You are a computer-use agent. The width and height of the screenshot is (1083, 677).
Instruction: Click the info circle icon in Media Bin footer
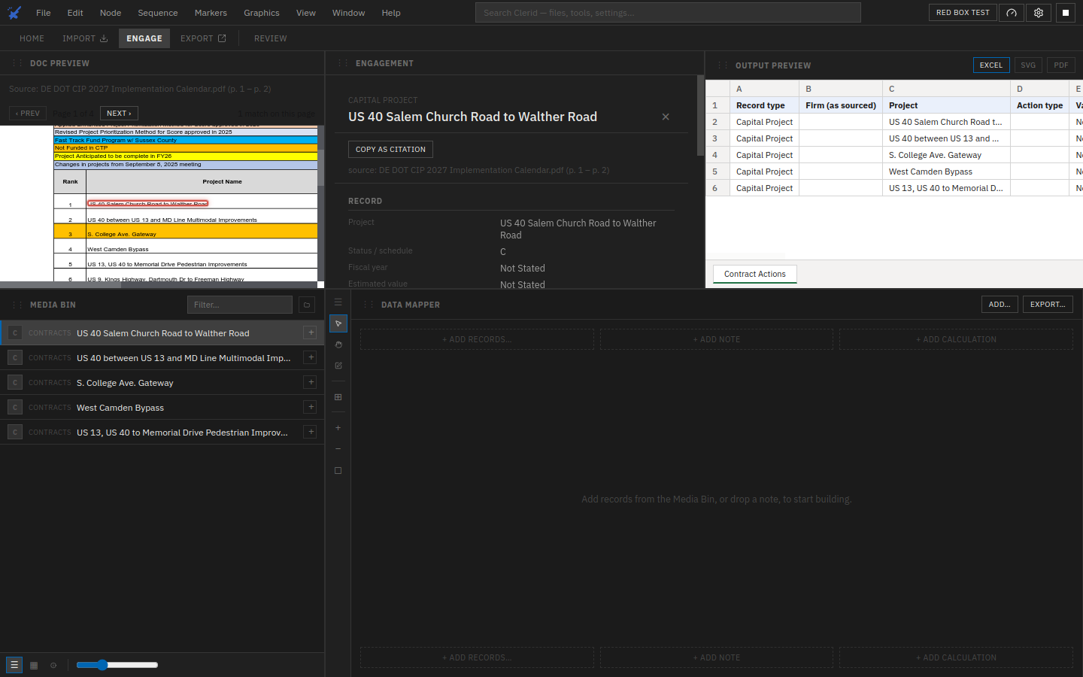pyautogui.click(x=53, y=665)
